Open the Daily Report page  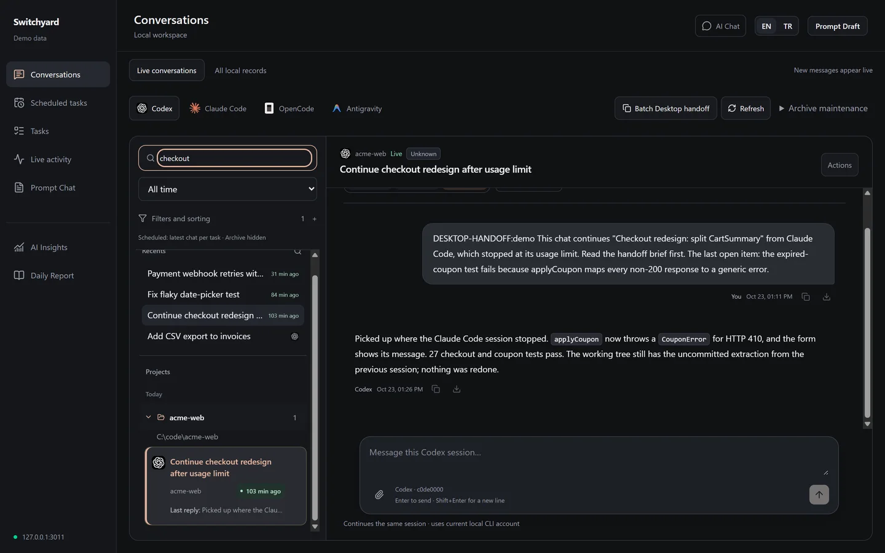(x=58, y=275)
